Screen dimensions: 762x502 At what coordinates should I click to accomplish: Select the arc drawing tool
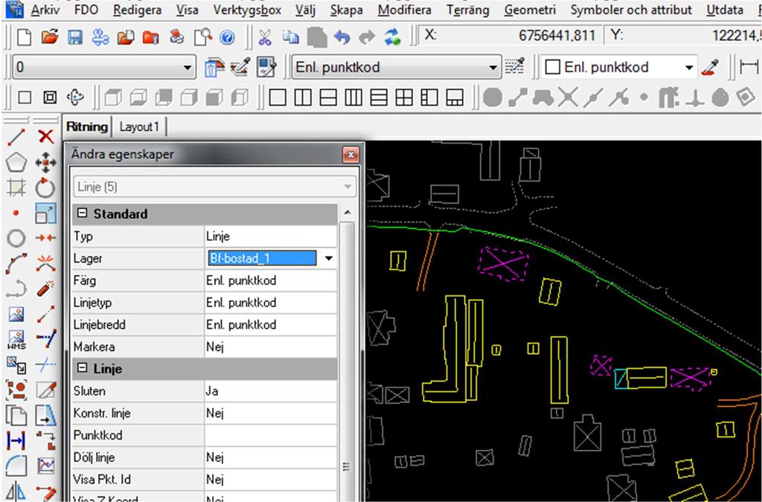coord(16,263)
